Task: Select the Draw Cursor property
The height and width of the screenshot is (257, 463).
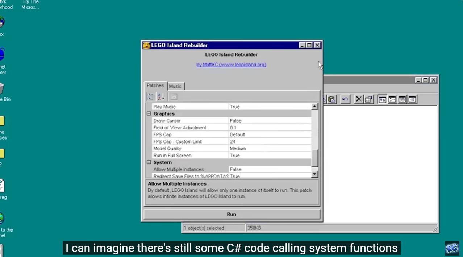Action: pos(167,121)
